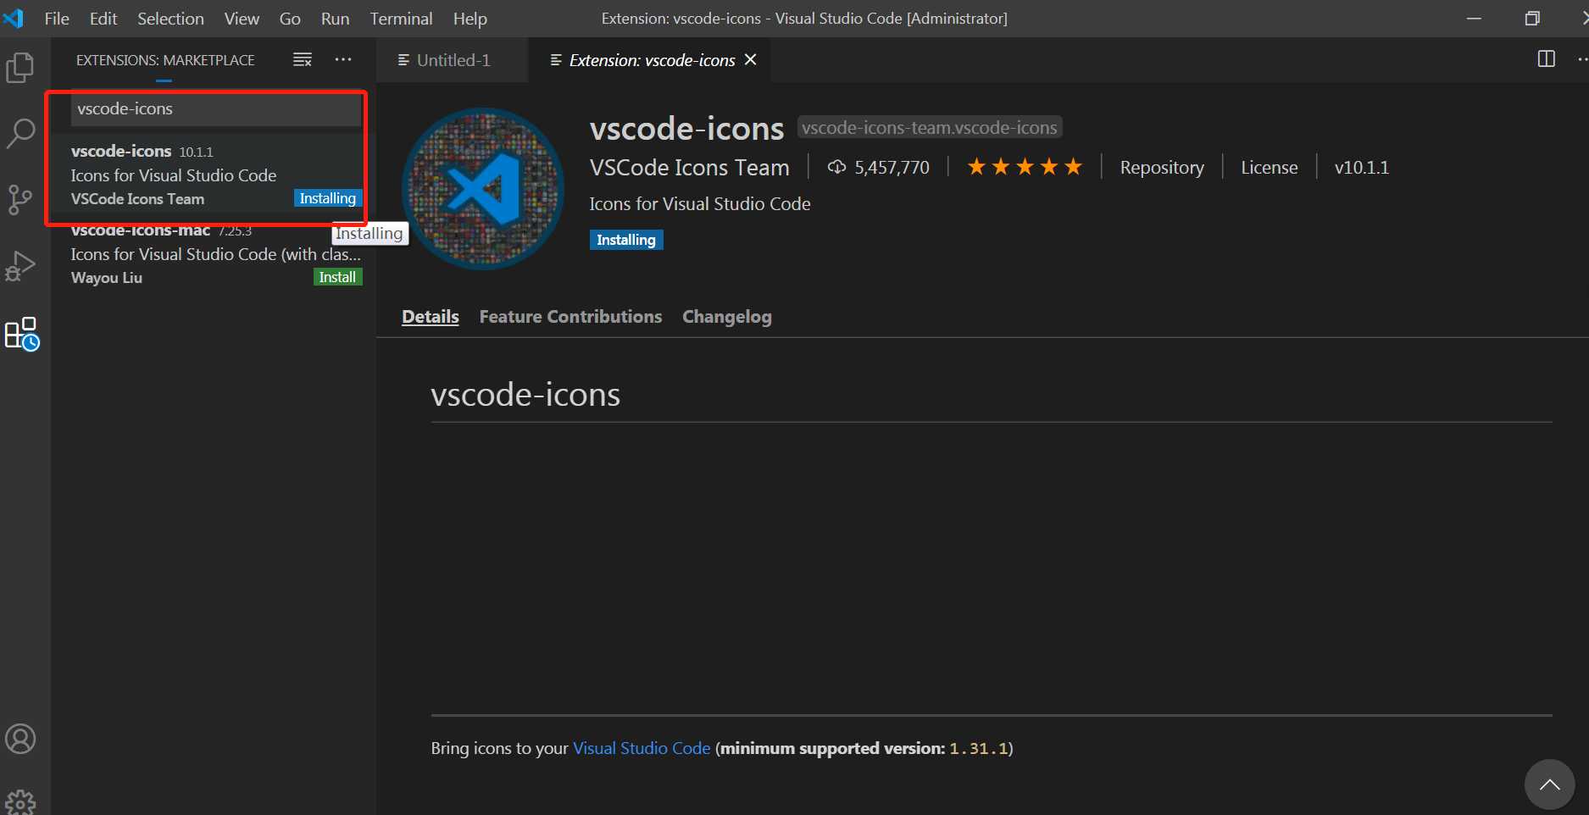The width and height of the screenshot is (1589, 815).
Task: Open the Terminal menu
Action: (x=401, y=18)
